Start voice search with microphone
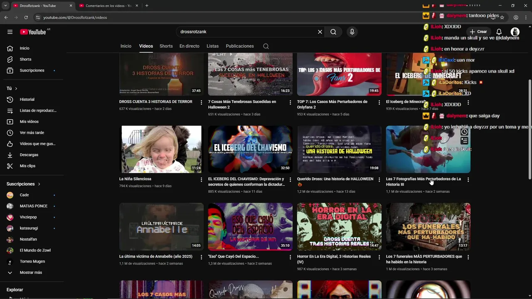 point(352,32)
